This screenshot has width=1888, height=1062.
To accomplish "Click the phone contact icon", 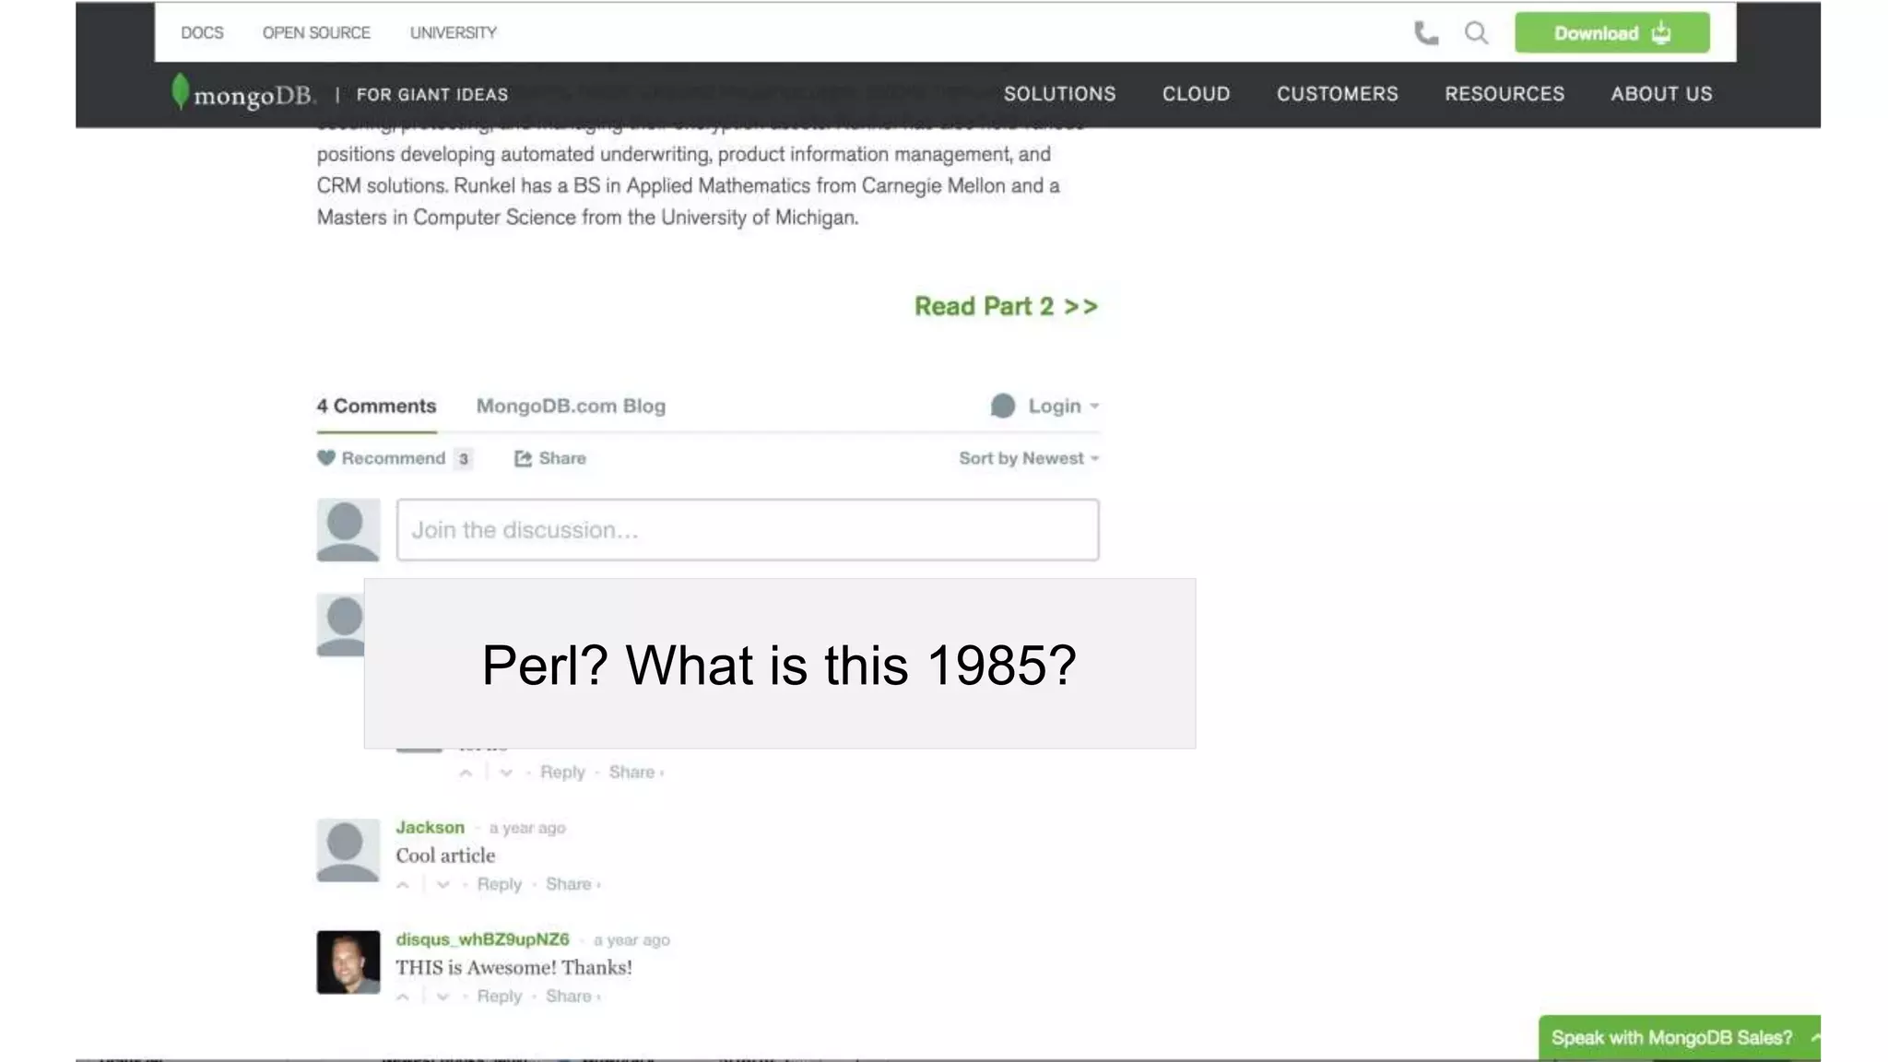I will (1425, 33).
